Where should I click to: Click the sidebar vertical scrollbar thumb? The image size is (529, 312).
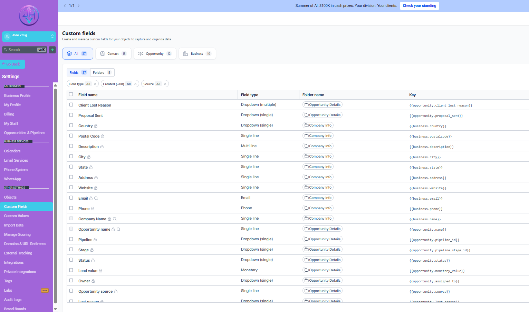(55, 197)
